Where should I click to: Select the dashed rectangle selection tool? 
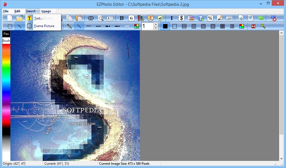[10, 26]
